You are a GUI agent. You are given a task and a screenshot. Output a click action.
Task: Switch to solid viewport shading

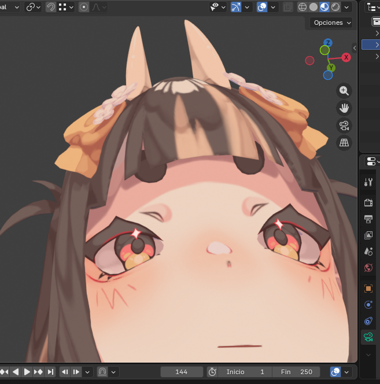click(313, 8)
